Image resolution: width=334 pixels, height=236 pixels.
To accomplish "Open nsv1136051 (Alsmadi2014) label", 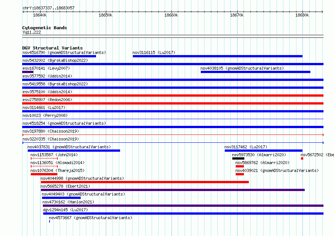I will [x=57, y=163].
